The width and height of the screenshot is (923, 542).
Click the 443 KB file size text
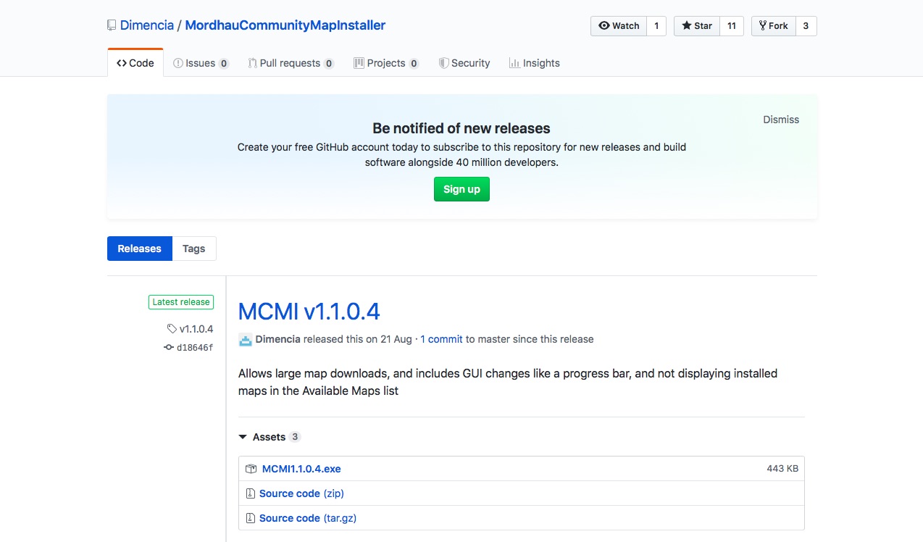(x=782, y=469)
